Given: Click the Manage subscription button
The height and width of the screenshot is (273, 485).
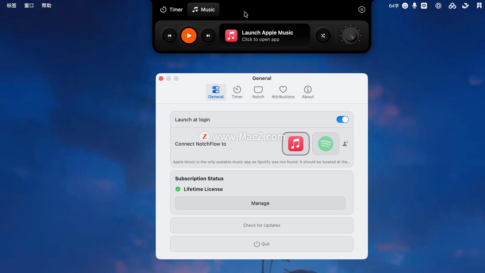Looking at the screenshot, I should click(x=260, y=203).
